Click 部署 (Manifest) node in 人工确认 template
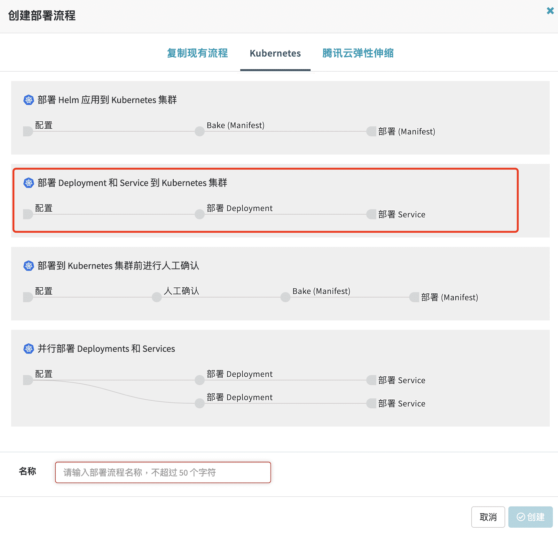 (x=414, y=297)
